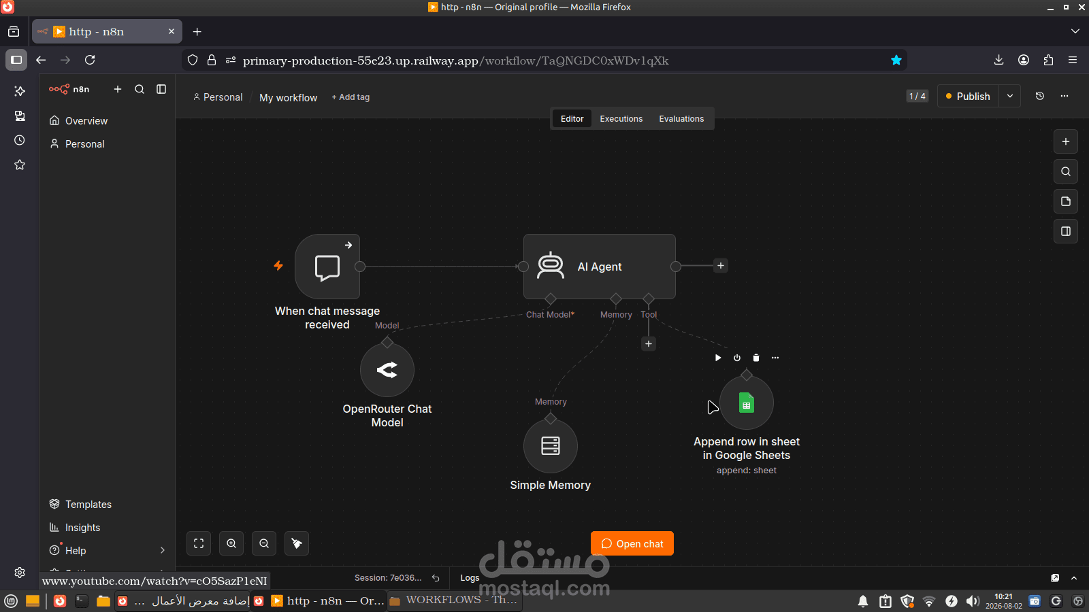Screen dimensions: 1089x612
Task: Open more options for Google Sheets node
Action: click(775, 358)
